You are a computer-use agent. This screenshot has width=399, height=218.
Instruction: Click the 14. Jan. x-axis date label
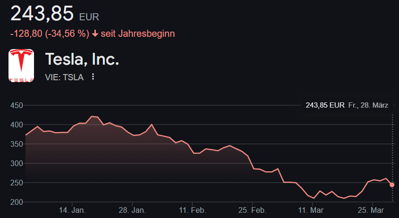tap(72, 210)
